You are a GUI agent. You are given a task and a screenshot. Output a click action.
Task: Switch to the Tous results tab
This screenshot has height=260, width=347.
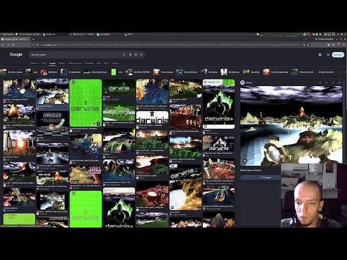[x=44, y=63]
